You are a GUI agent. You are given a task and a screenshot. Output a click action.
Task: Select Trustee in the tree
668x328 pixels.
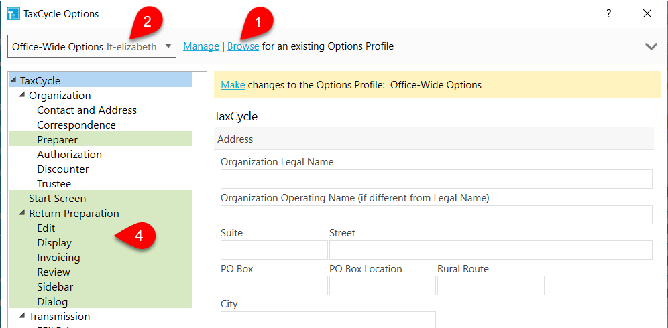coord(54,184)
